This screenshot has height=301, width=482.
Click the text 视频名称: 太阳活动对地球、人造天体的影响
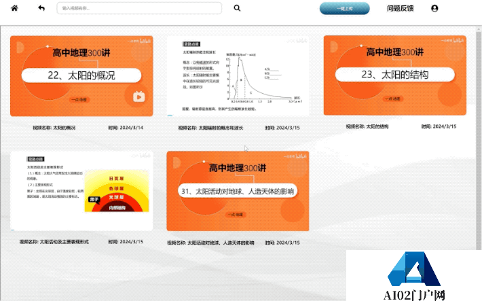tap(211, 243)
